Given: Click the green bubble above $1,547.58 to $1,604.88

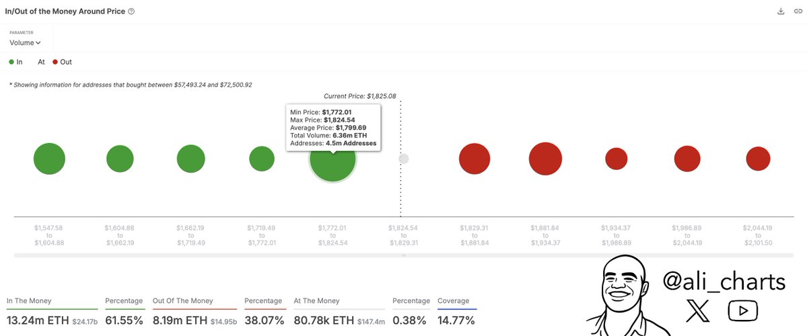Looking at the screenshot, I should tap(49, 159).
